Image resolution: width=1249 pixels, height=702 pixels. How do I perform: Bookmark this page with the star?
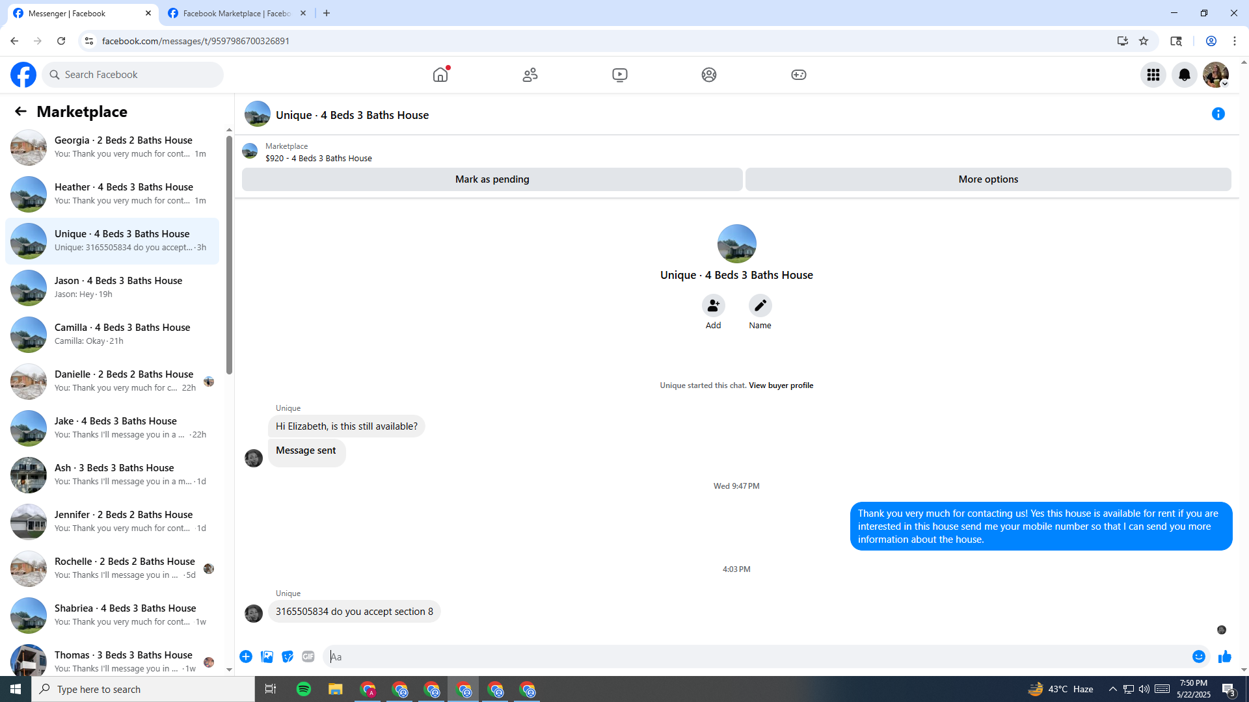click(1144, 41)
